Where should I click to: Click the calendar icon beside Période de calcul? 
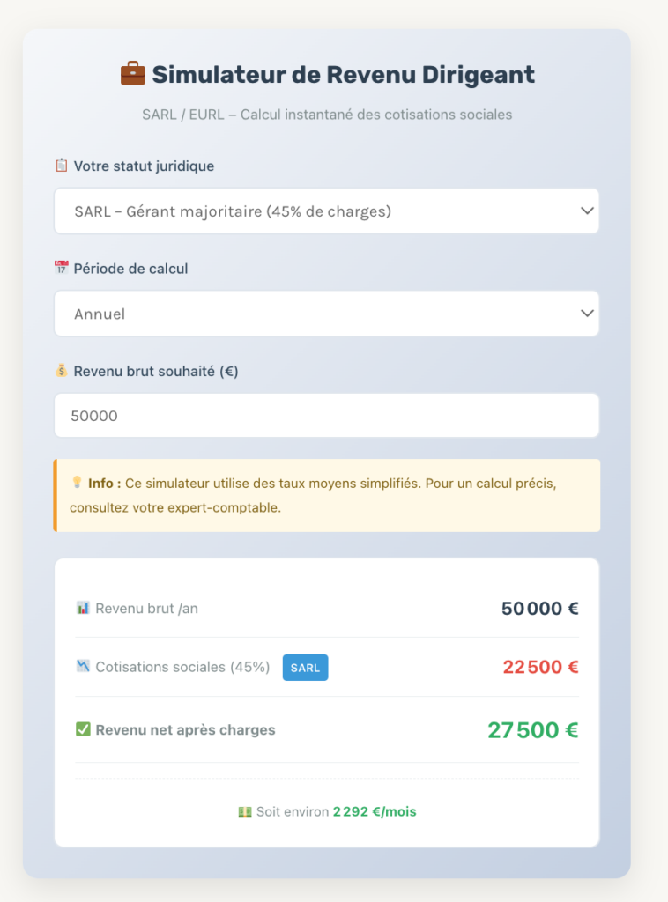[60, 268]
